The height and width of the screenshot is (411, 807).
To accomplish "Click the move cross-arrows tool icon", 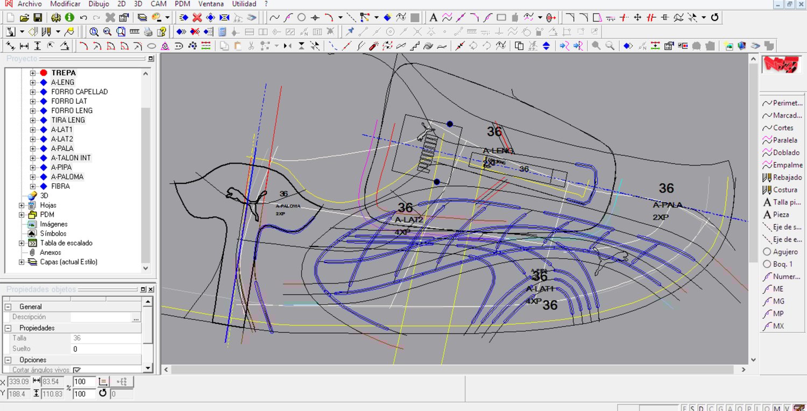I will 638,18.
